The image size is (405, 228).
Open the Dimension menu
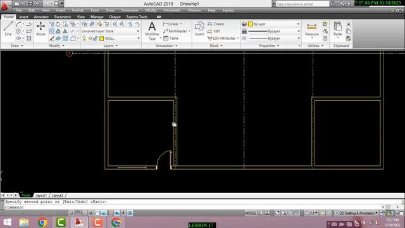coord(130,10)
